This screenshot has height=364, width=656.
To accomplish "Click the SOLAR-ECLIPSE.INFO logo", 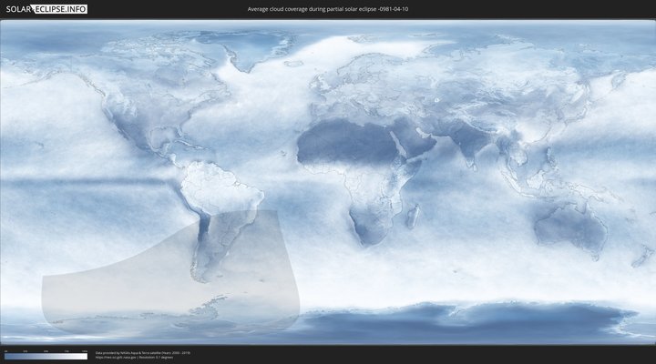I will pyautogui.click(x=46, y=9).
